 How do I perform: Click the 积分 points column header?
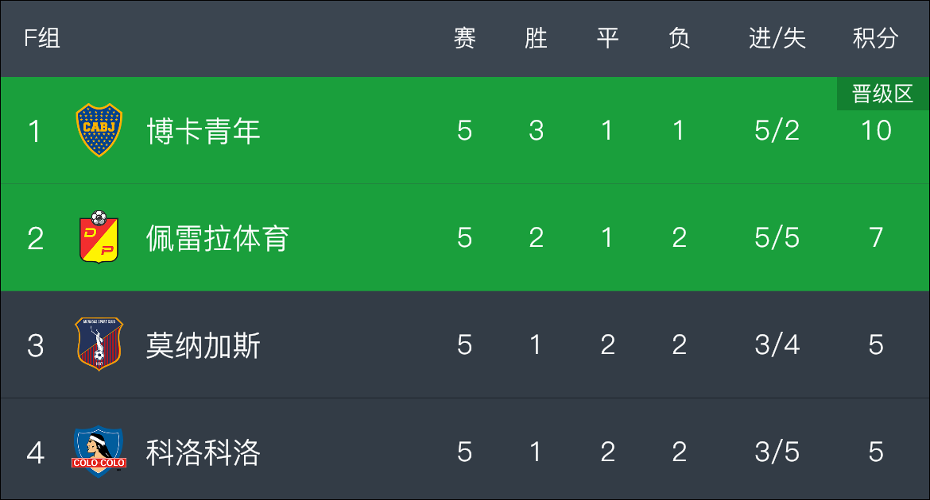pyautogui.click(x=875, y=39)
